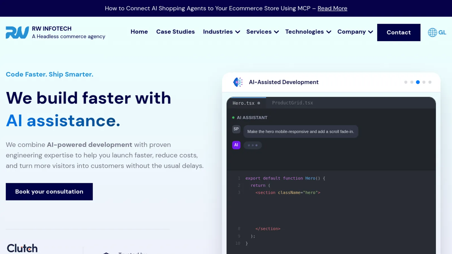Open the Read More banner link
This screenshot has width=452, height=254.
[x=332, y=8]
